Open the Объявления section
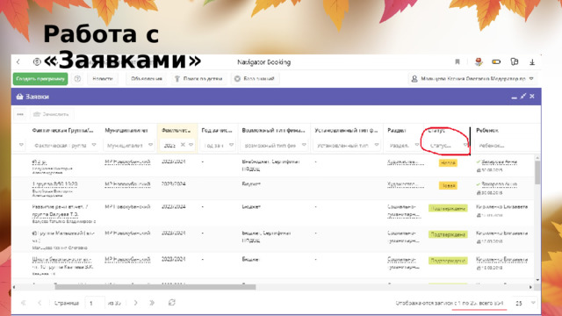The width and height of the screenshot is (562, 316). tap(147, 79)
